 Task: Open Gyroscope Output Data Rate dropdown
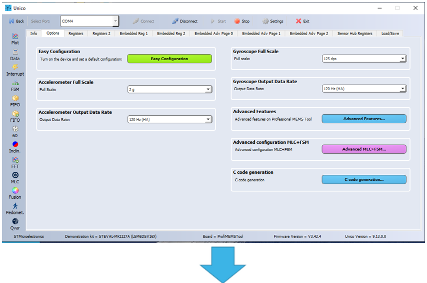tap(364, 89)
